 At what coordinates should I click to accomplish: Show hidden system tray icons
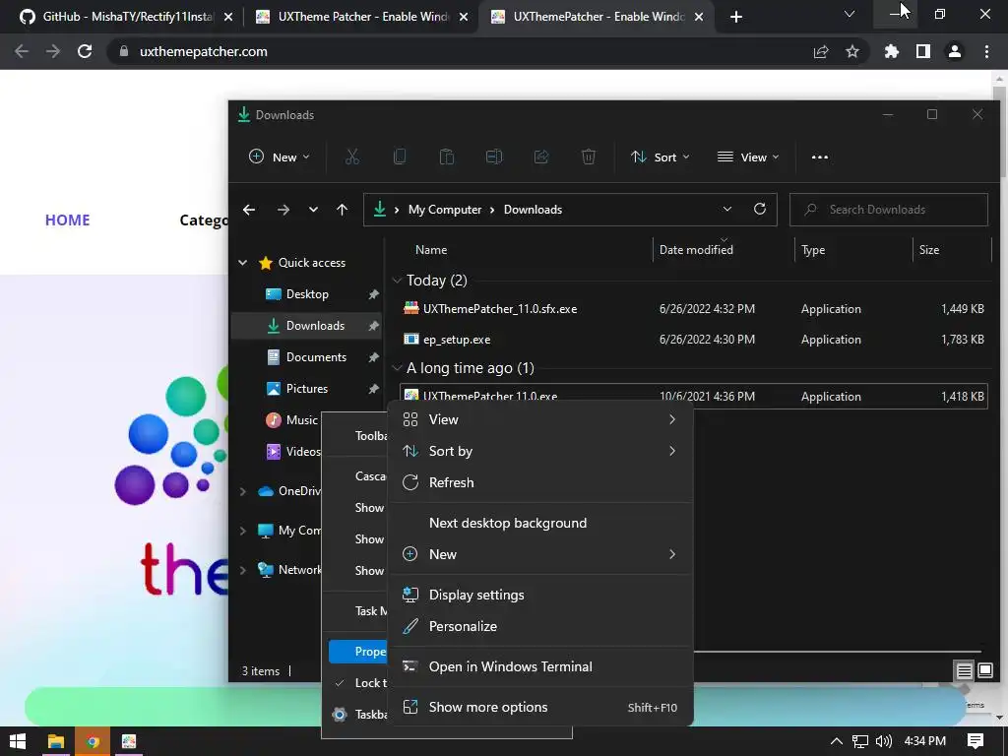coord(837,741)
